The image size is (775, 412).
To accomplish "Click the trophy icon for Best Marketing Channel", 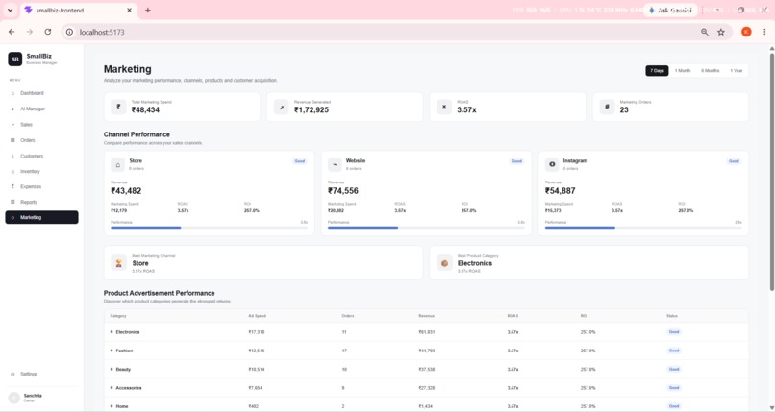I will click(118, 263).
